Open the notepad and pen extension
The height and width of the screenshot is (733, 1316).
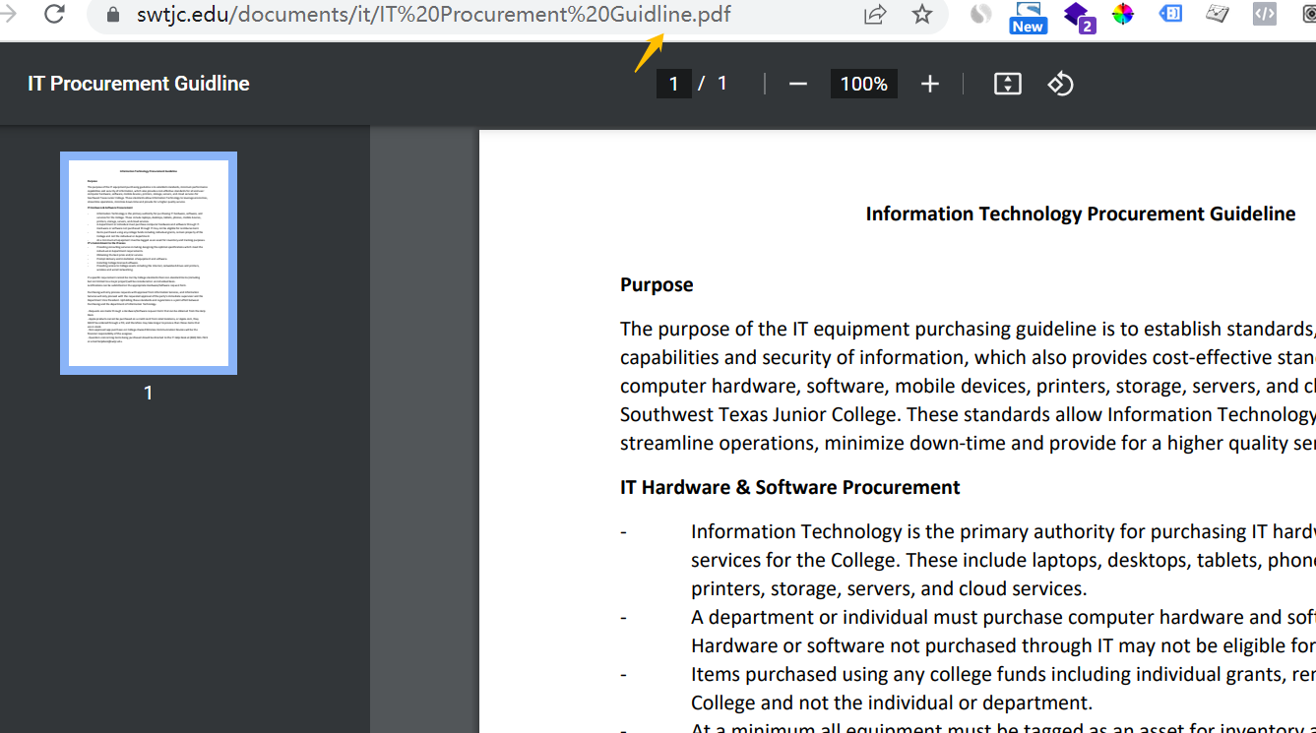tap(1218, 14)
